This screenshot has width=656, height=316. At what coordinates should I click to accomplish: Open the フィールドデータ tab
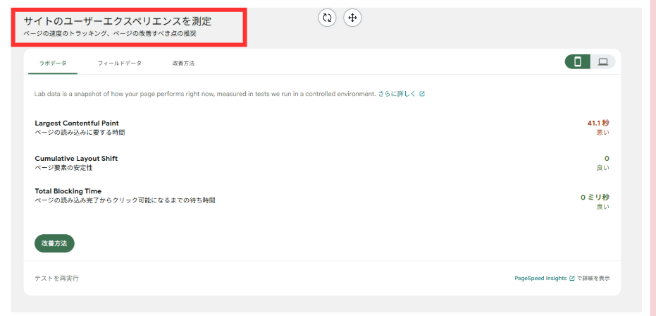coord(119,63)
